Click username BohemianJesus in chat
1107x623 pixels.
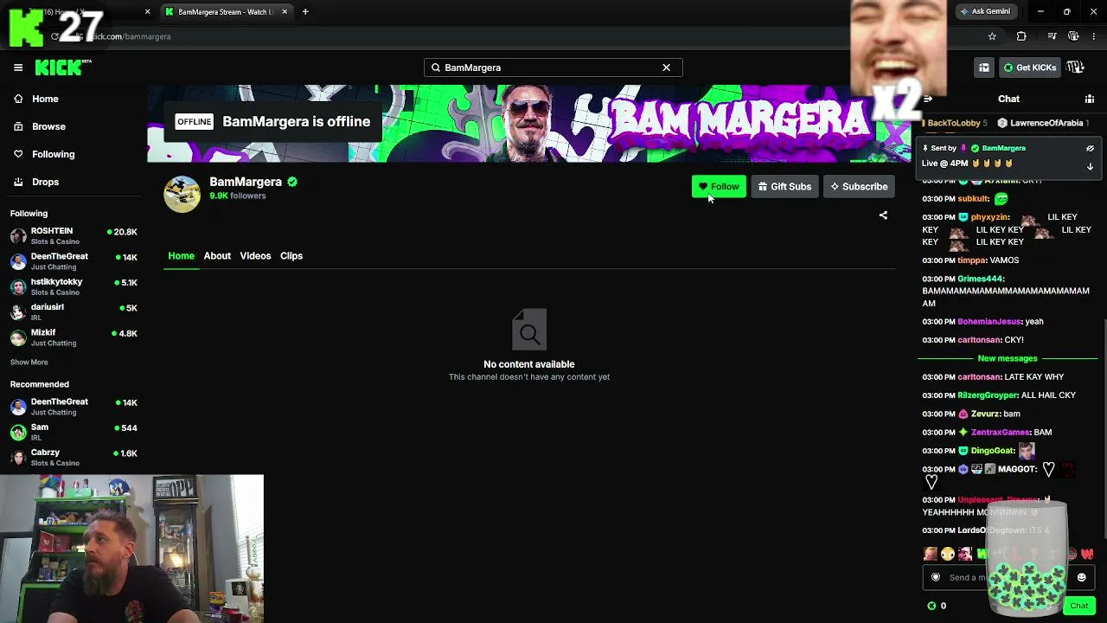coord(989,322)
